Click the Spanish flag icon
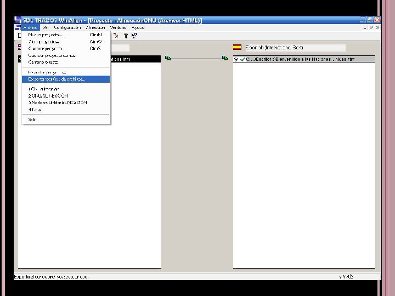395x296 pixels. tap(237, 47)
